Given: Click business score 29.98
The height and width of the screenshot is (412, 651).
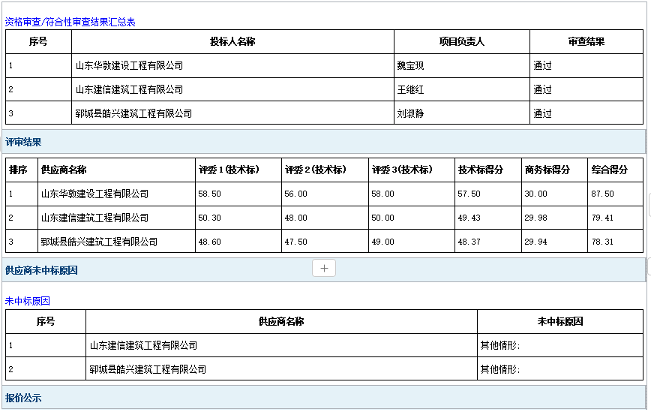Looking at the screenshot, I should point(536,218).
